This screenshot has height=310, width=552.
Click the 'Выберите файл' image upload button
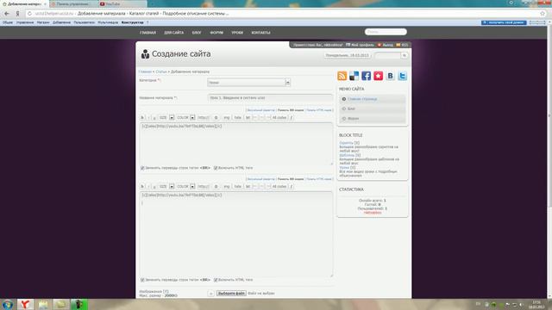tap(231, 293)
